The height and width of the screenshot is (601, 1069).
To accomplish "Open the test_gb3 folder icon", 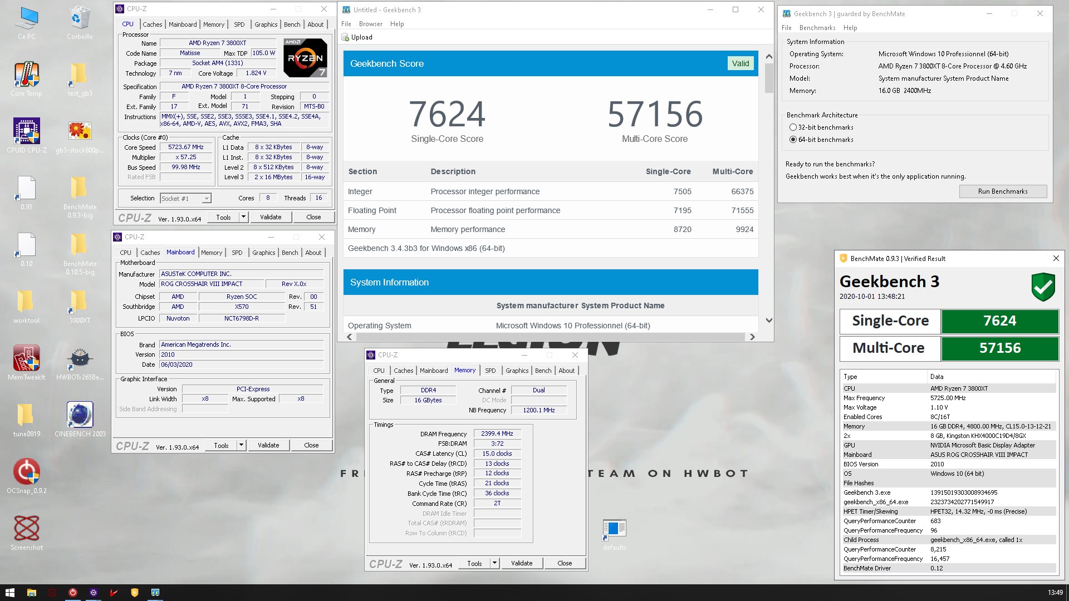I will (80, 80).
